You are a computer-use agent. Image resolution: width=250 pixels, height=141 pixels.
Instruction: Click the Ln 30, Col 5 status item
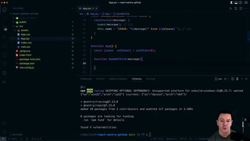[x=156, y=139]
